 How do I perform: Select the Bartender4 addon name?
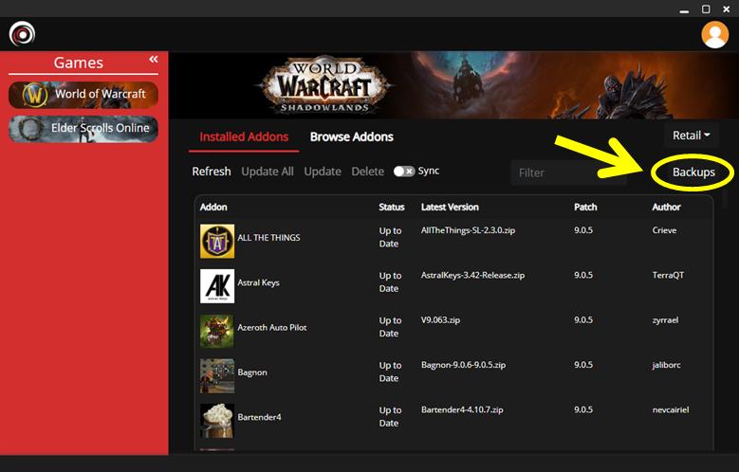(259, 417)
